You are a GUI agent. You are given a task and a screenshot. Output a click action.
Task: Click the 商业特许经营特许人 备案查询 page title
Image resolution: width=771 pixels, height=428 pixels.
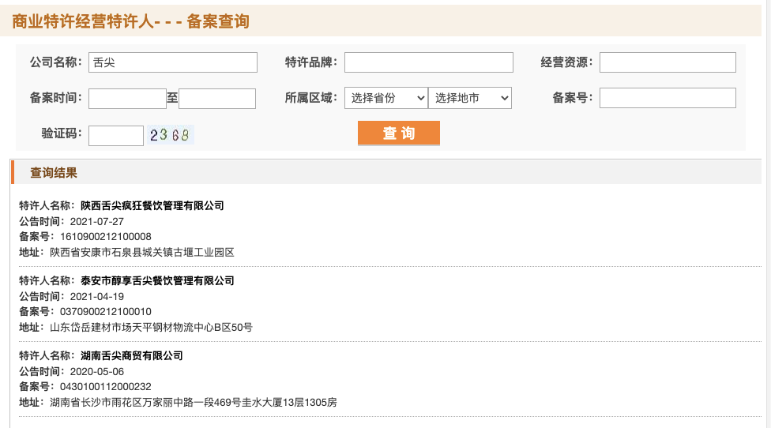coord(131,21)
